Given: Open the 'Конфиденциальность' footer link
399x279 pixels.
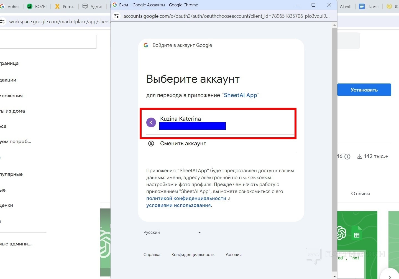Looking at the screenshot, I should click(193, 255).
